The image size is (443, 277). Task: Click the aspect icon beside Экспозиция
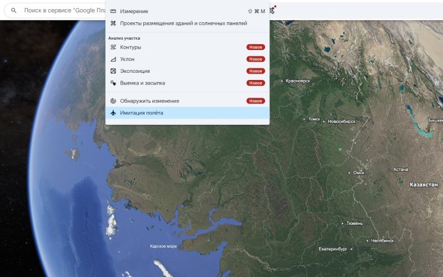(113, 71)
